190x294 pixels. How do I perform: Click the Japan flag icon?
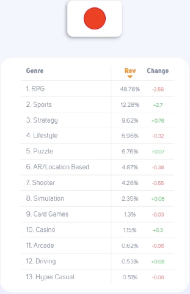click(94, 18)
